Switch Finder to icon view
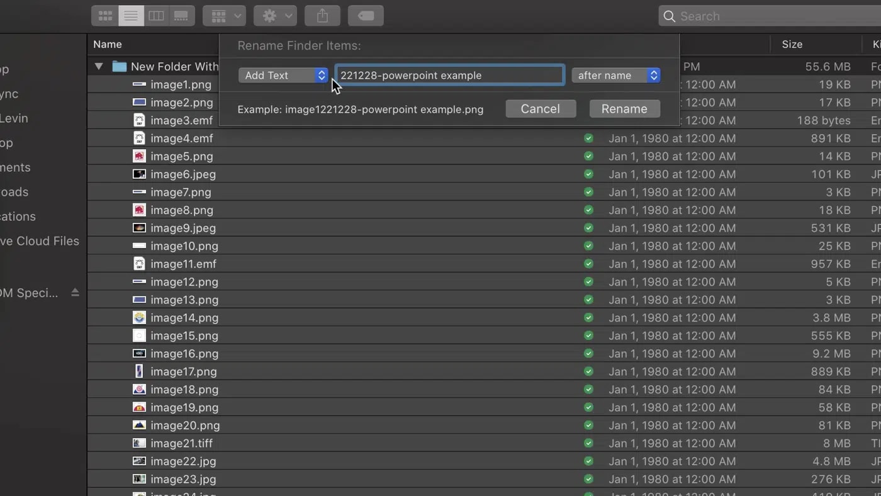Image resolution: width=881 pixels, height=496 pixels. 105,16
